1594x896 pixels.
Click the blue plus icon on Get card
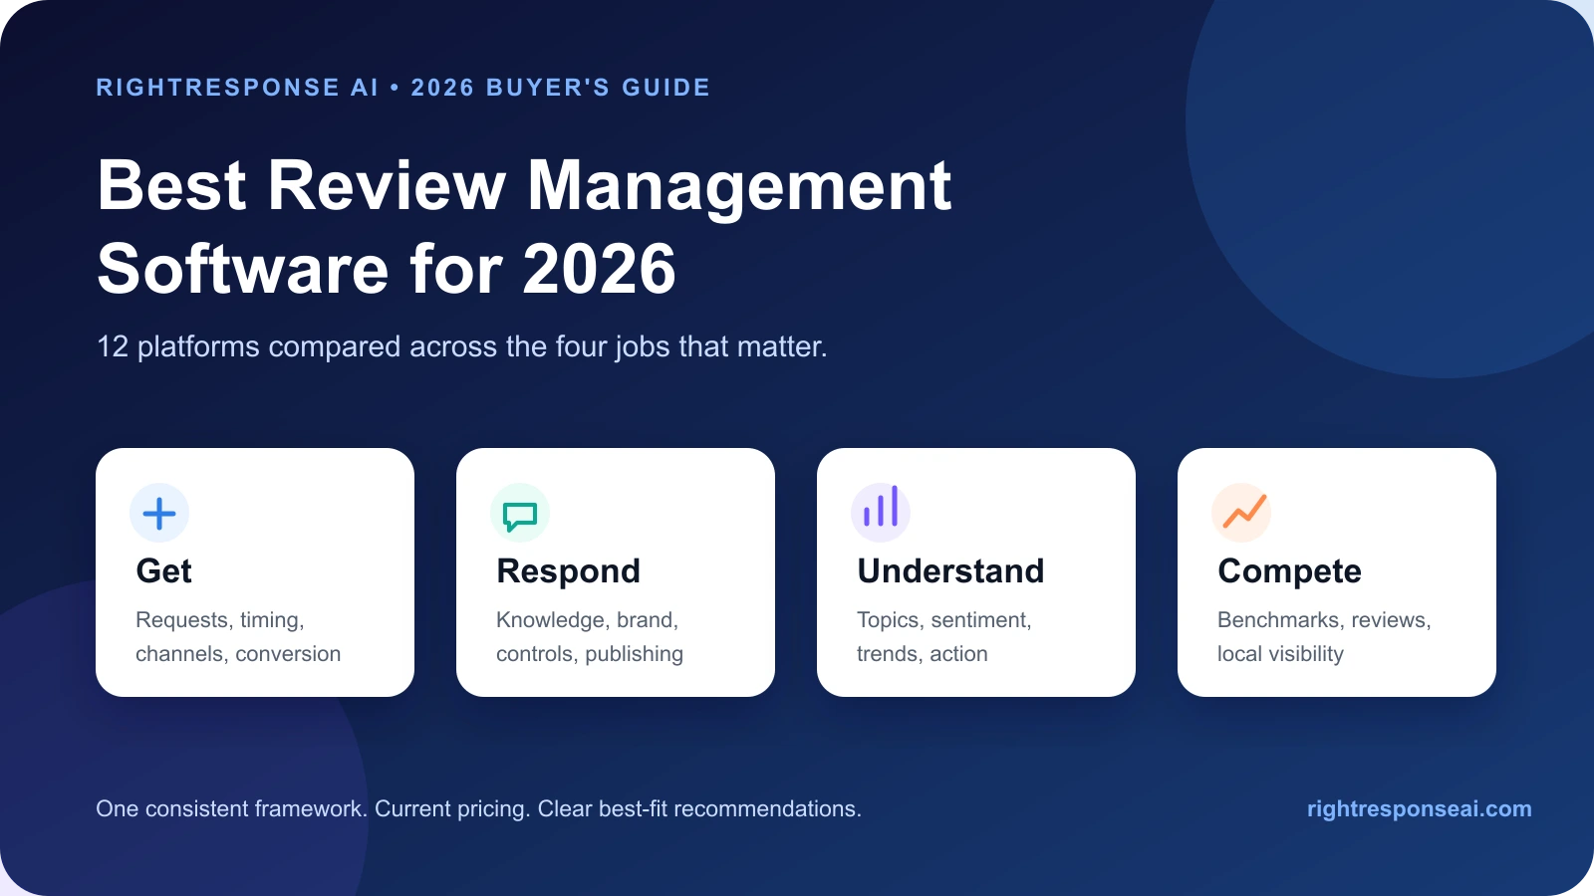(159, 513)
